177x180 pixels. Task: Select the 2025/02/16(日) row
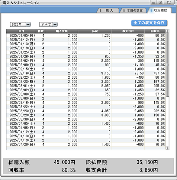click(86, 73)
